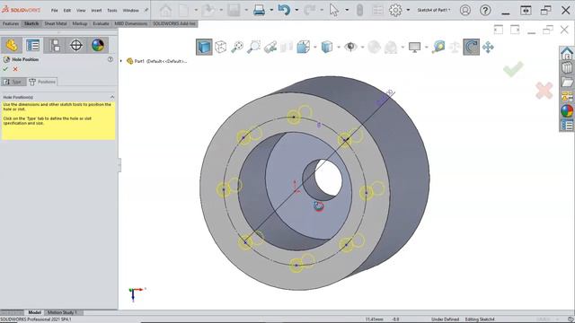Open the Print dropdown arrow

[271, 10]
